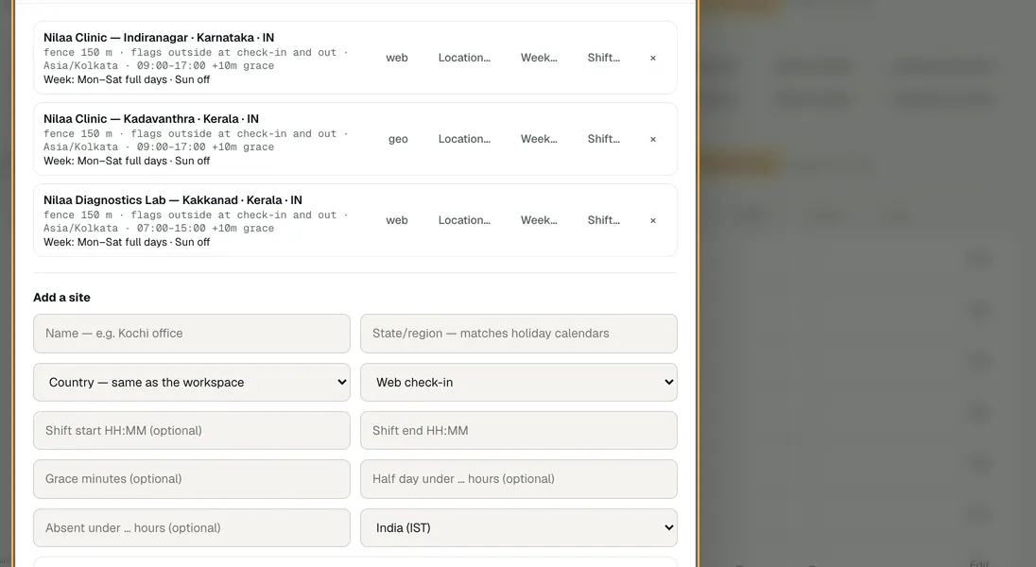The height and width of the screenshot is (567, 1036).
Task: Focus the Half day under hours field
Action: (x=519, y=479)
